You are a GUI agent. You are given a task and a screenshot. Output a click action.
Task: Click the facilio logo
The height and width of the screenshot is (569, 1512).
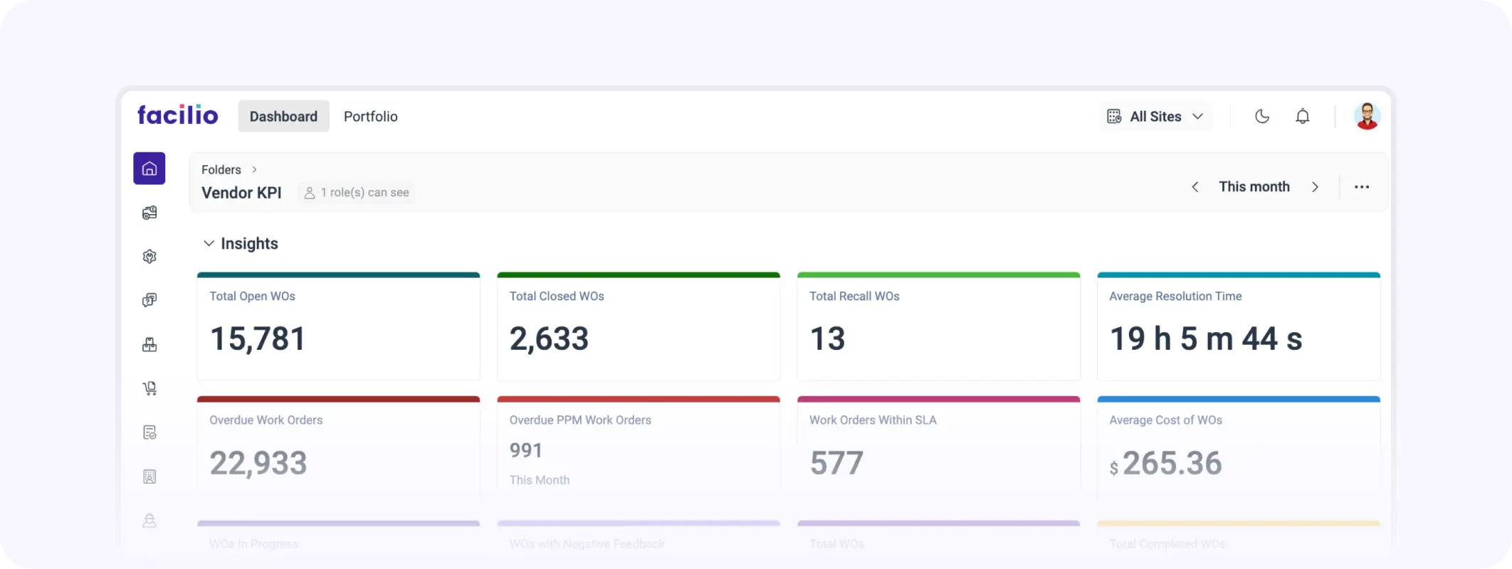tap(178, 115)
